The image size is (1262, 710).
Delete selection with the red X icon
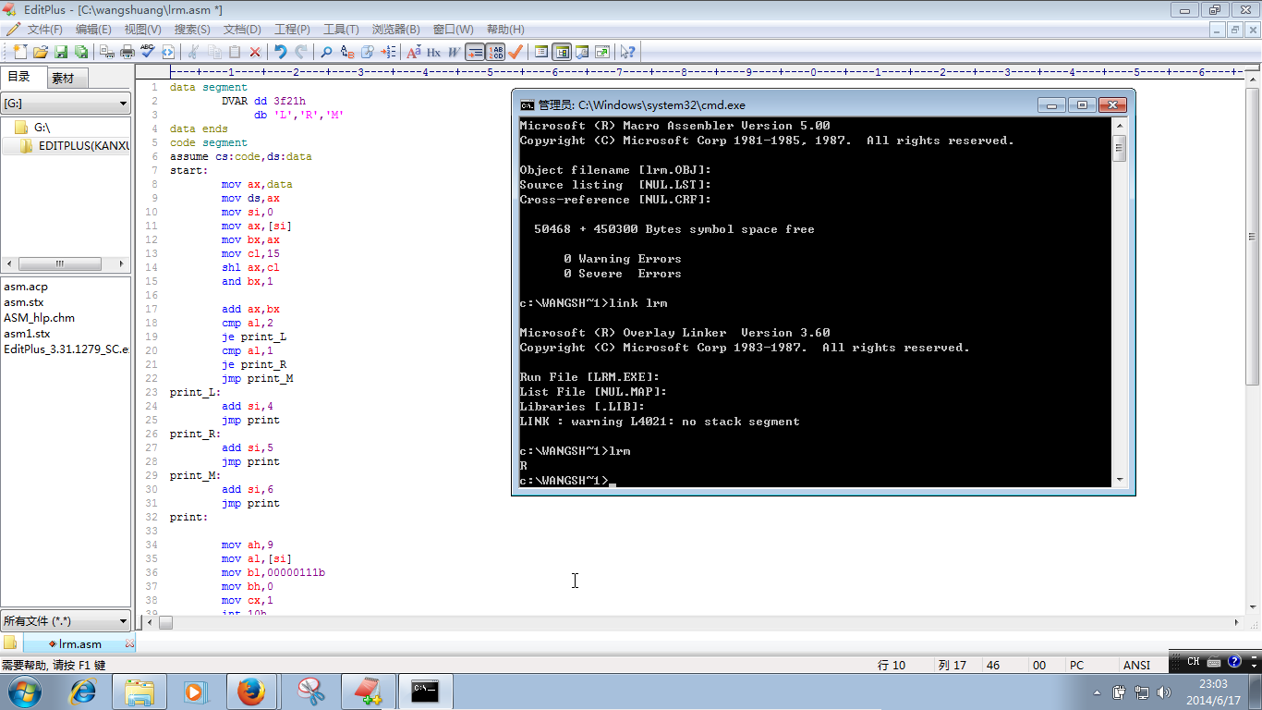tap(255, 52)
